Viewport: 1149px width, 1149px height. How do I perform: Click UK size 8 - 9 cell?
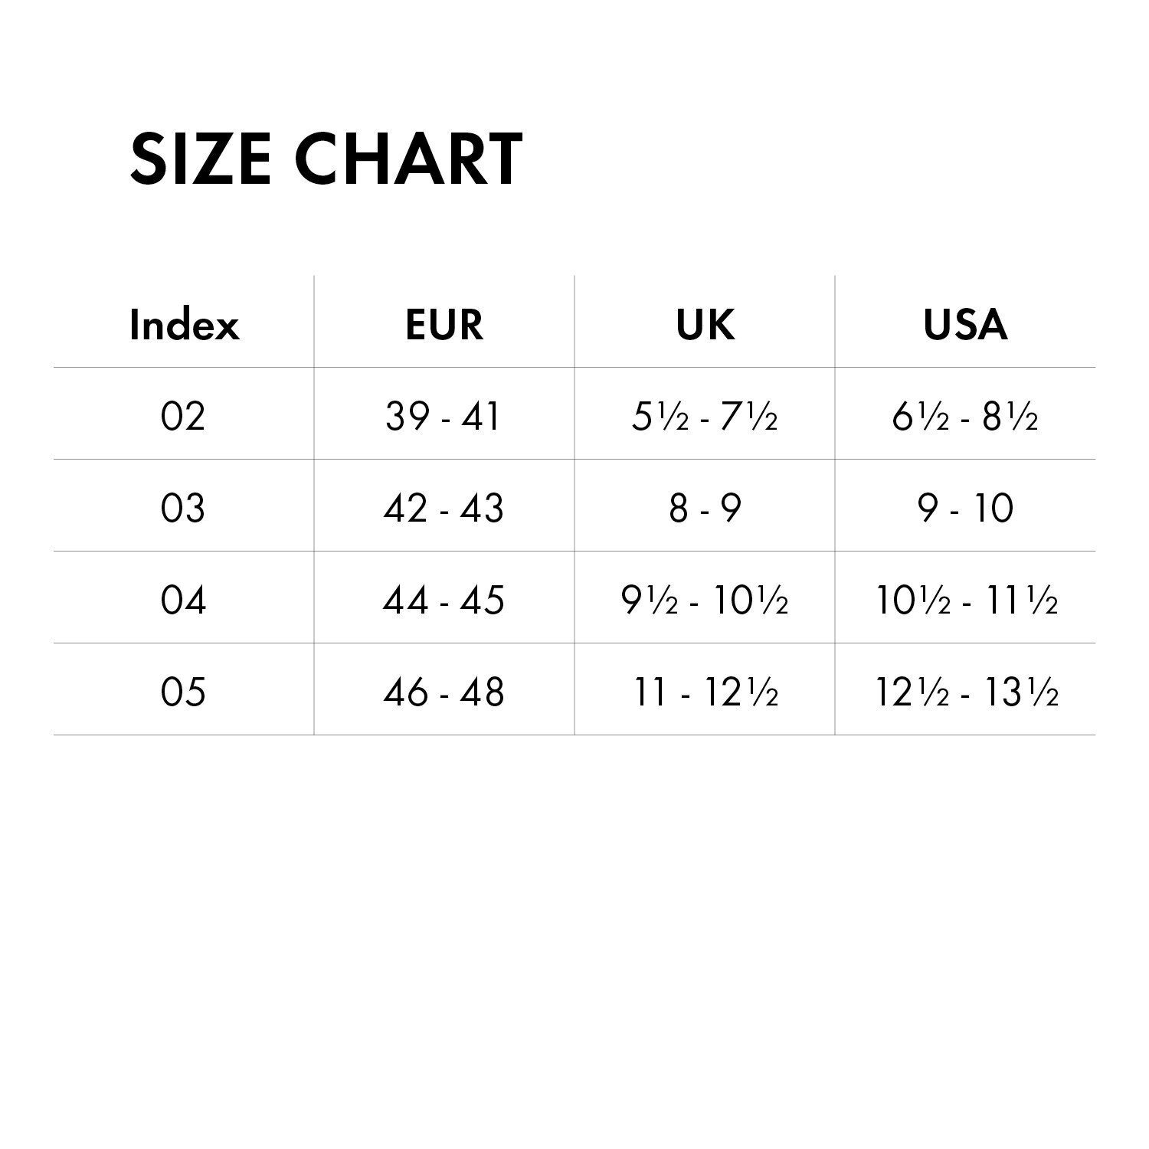click(x=705, y=509)
